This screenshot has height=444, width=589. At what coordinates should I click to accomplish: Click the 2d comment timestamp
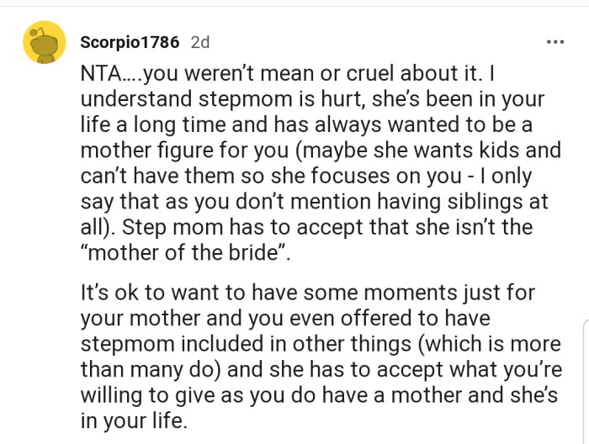pyautogui.click(x=200, y=42)
